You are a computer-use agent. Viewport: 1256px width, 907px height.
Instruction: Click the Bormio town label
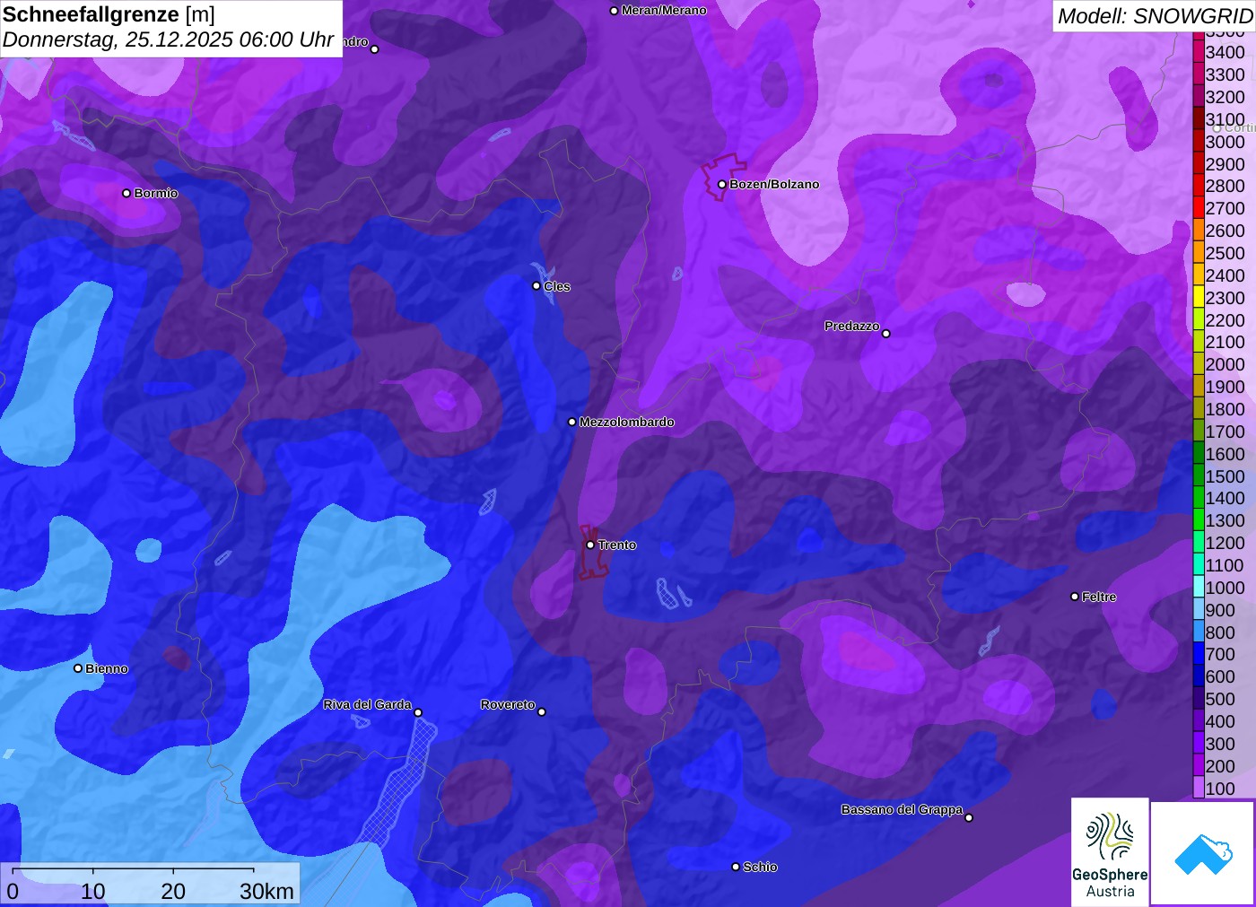[x=156, y=193]
